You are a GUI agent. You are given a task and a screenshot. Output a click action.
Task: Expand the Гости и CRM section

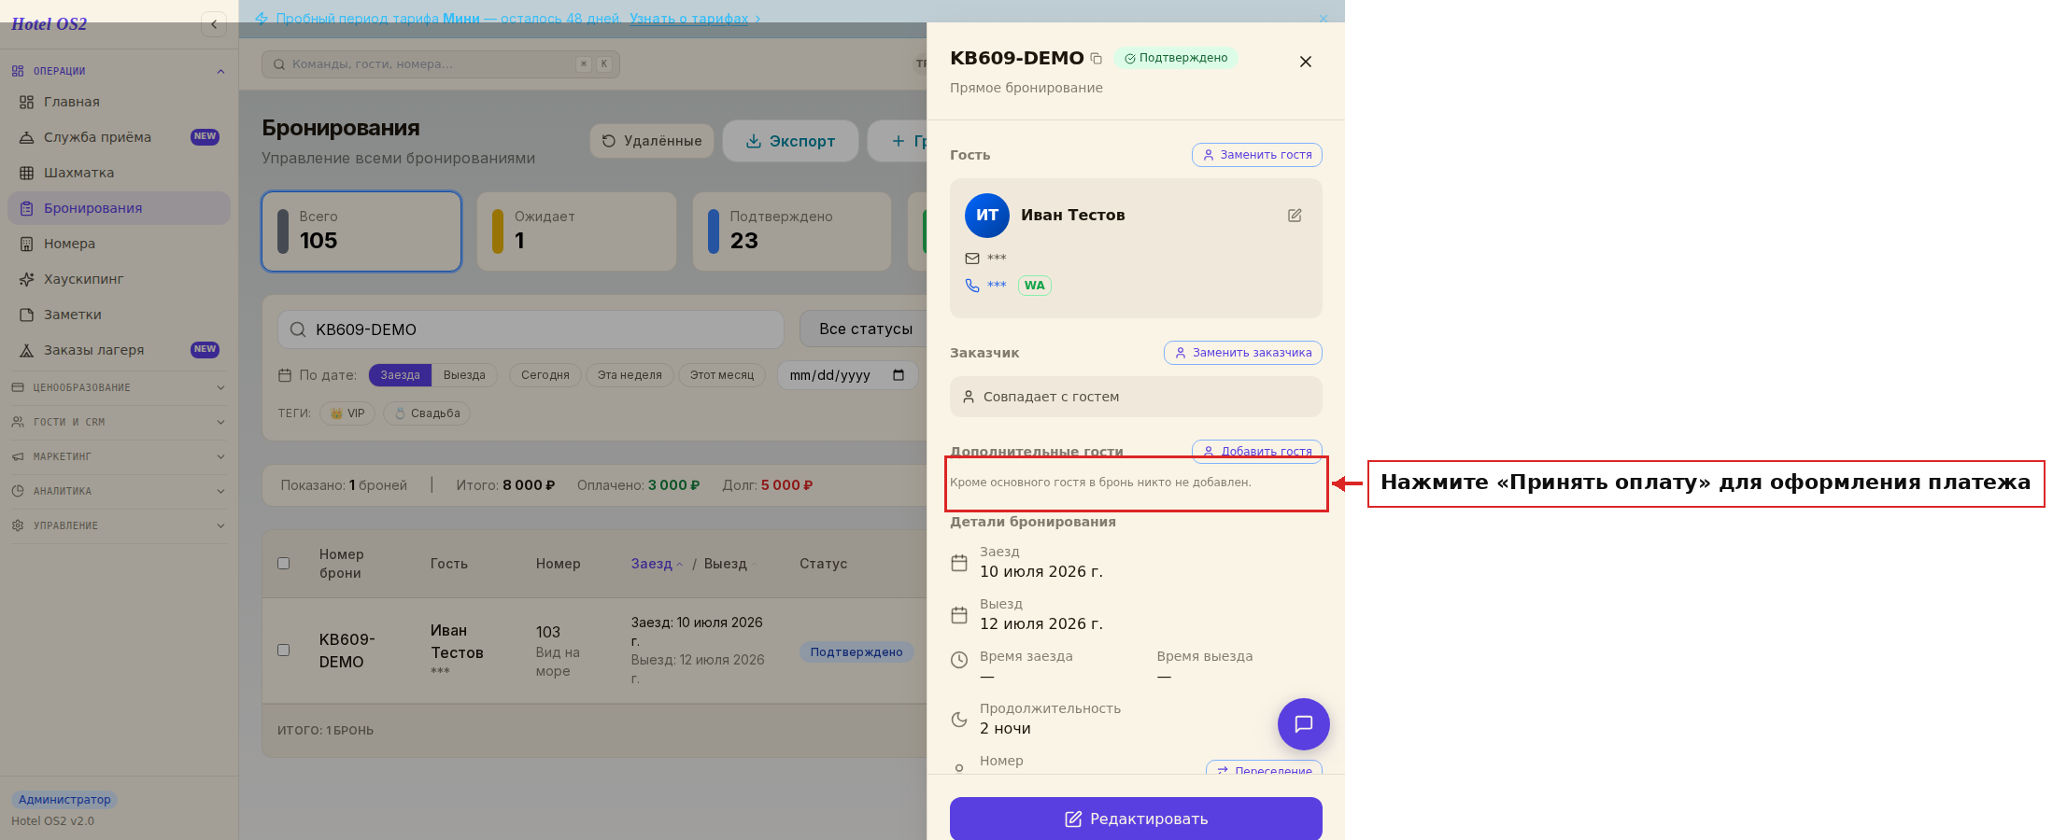118,422
